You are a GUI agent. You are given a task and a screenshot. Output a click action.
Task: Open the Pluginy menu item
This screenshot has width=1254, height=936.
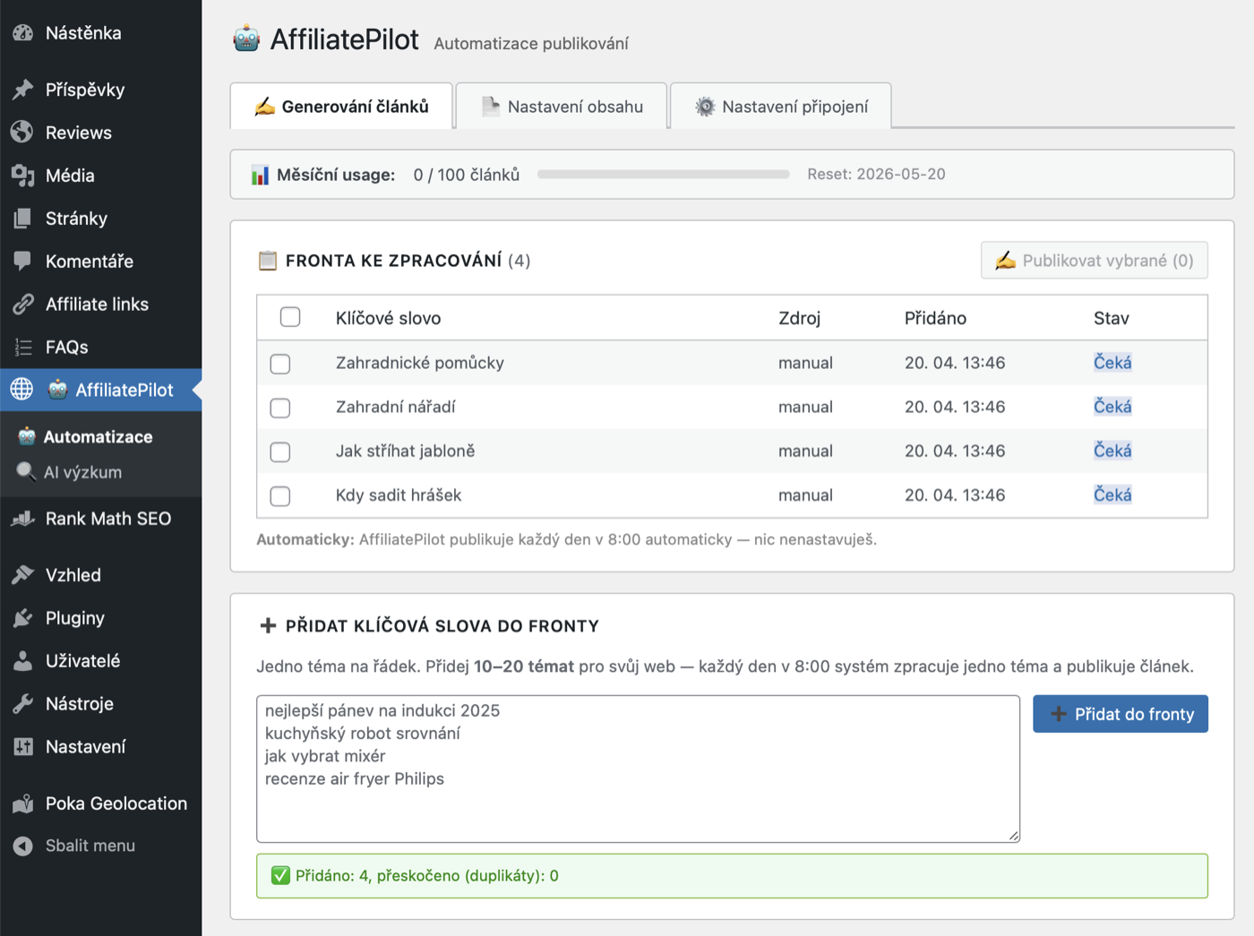(101, 618)
